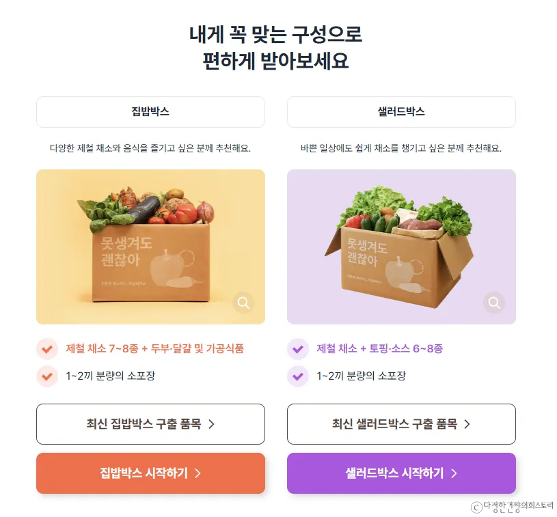Open the magnifier icon on the 샐러드박스 image

tap(495, 303)
